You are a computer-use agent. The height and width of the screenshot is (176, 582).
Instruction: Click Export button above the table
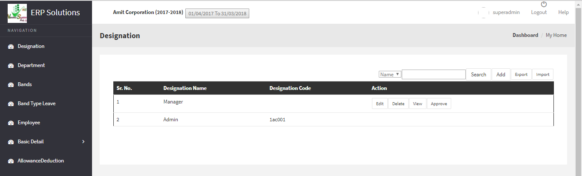pyautogui.click(x=521, y=75)
